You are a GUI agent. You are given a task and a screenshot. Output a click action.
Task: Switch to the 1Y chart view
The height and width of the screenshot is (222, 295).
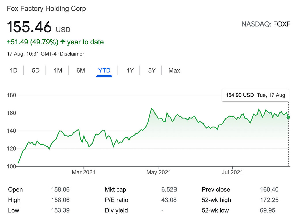point(130,70)
